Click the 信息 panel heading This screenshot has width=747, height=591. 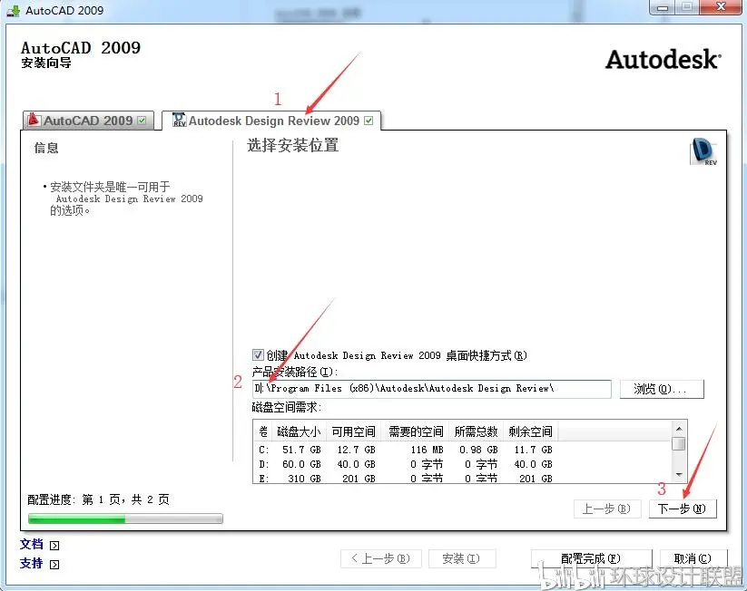(46, 148)
